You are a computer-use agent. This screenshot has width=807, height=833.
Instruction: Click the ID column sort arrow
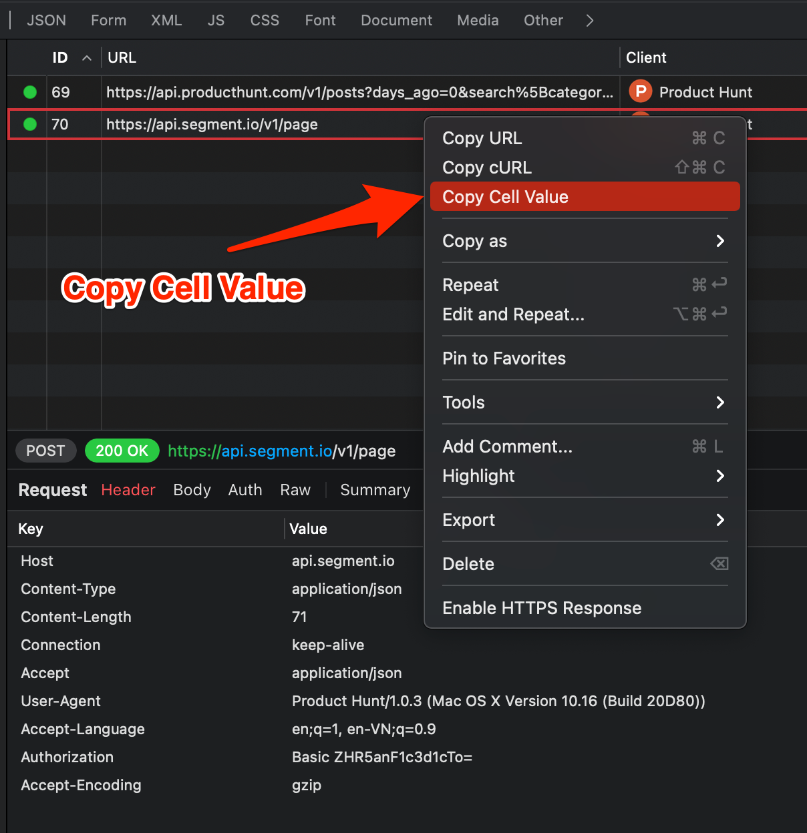[x=87, y=58]
